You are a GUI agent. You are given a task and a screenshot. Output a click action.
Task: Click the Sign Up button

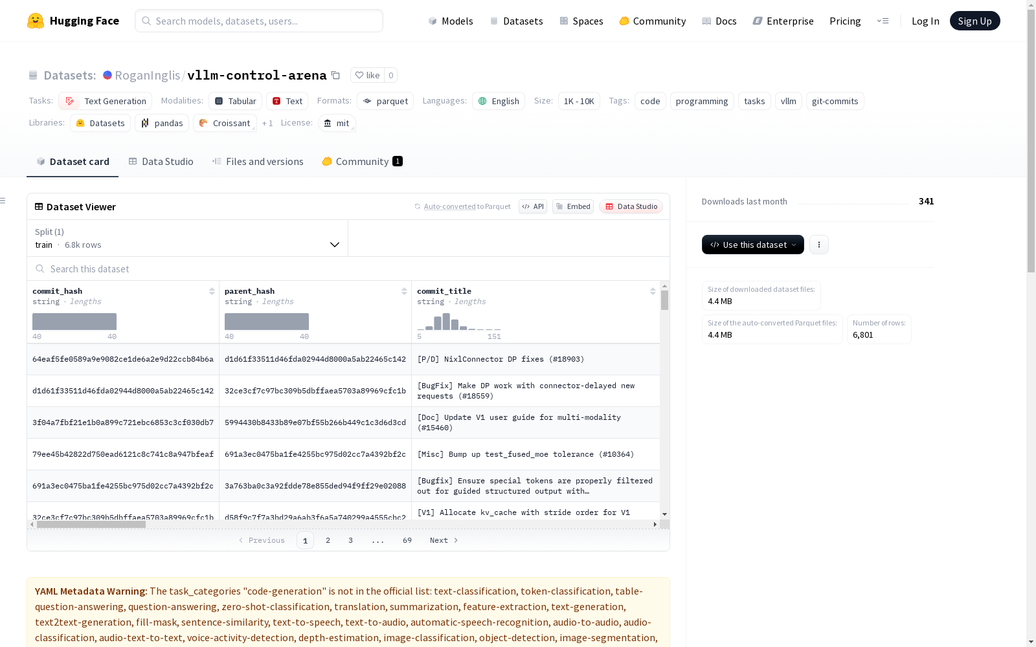pyautogui.click(x=974, y=21)
